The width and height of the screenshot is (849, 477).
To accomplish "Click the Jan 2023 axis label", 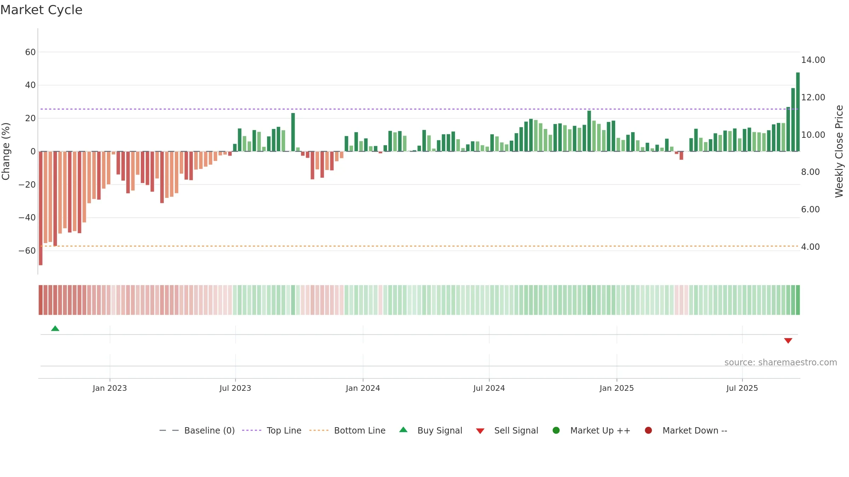I will [110, 388].
